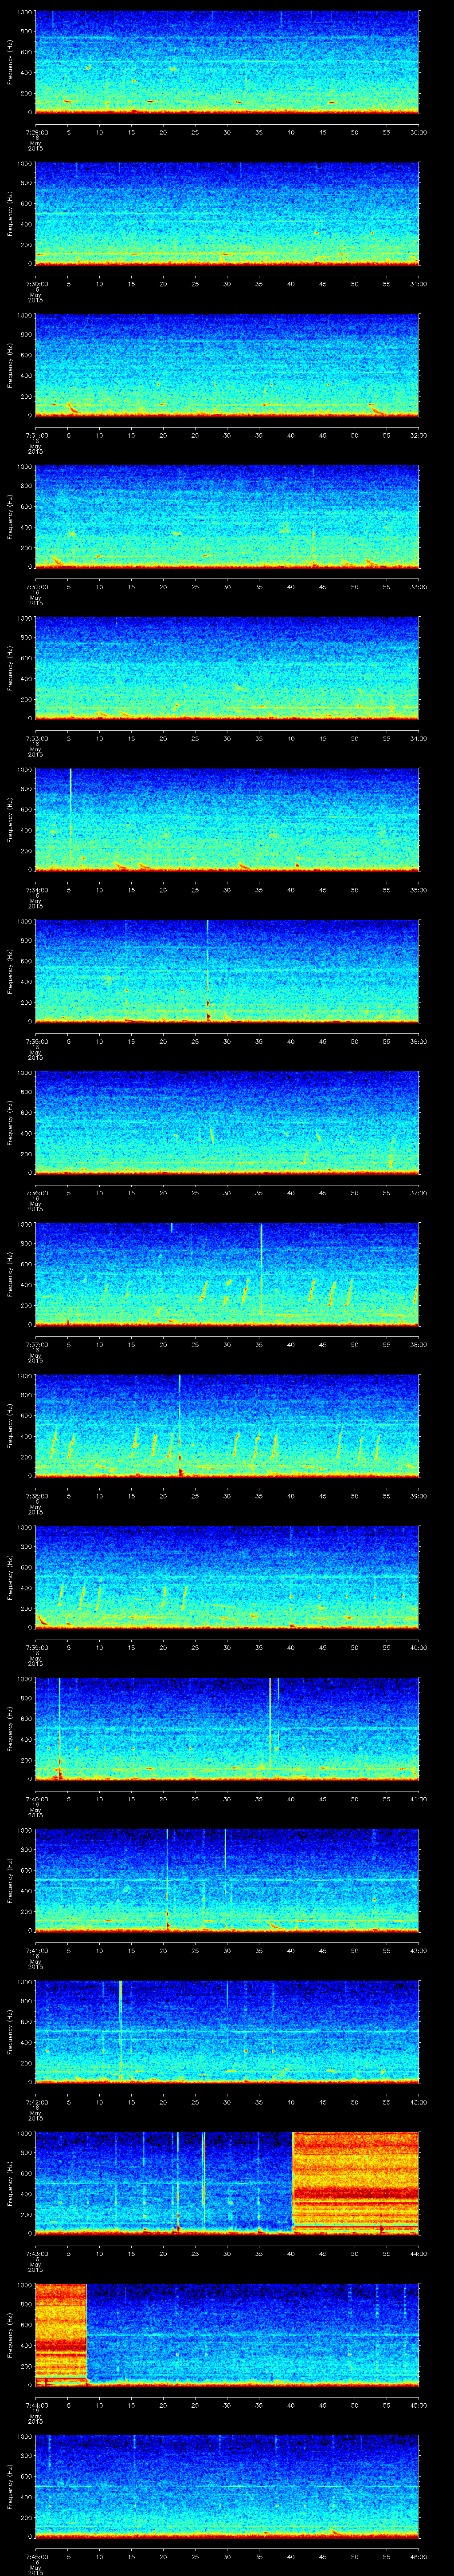Image resolution: width=454 pixels, height=2576 pixels.
Task: Click the "40:00" end time label
Action: (418, 1647)
